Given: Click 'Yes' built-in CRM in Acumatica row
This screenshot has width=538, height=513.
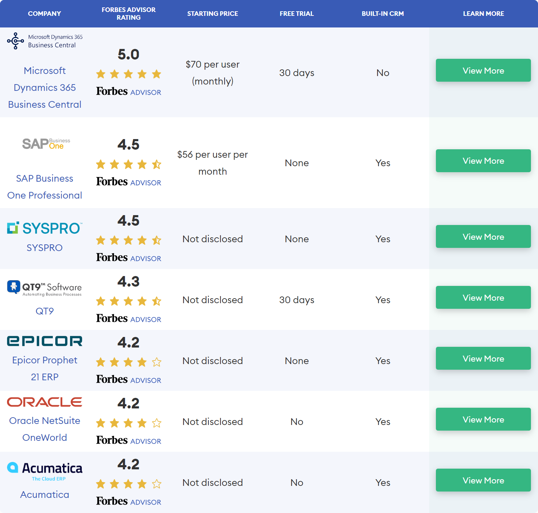Looking at the screenshot, I should click(383, 483).
